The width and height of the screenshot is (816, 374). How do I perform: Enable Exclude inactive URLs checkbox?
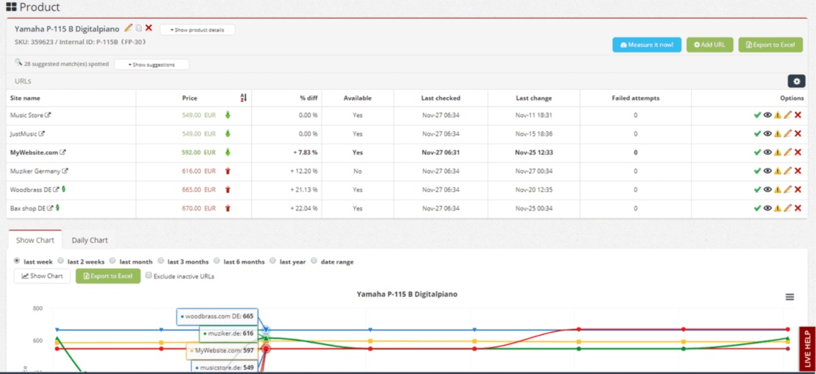tap(149, 276)
